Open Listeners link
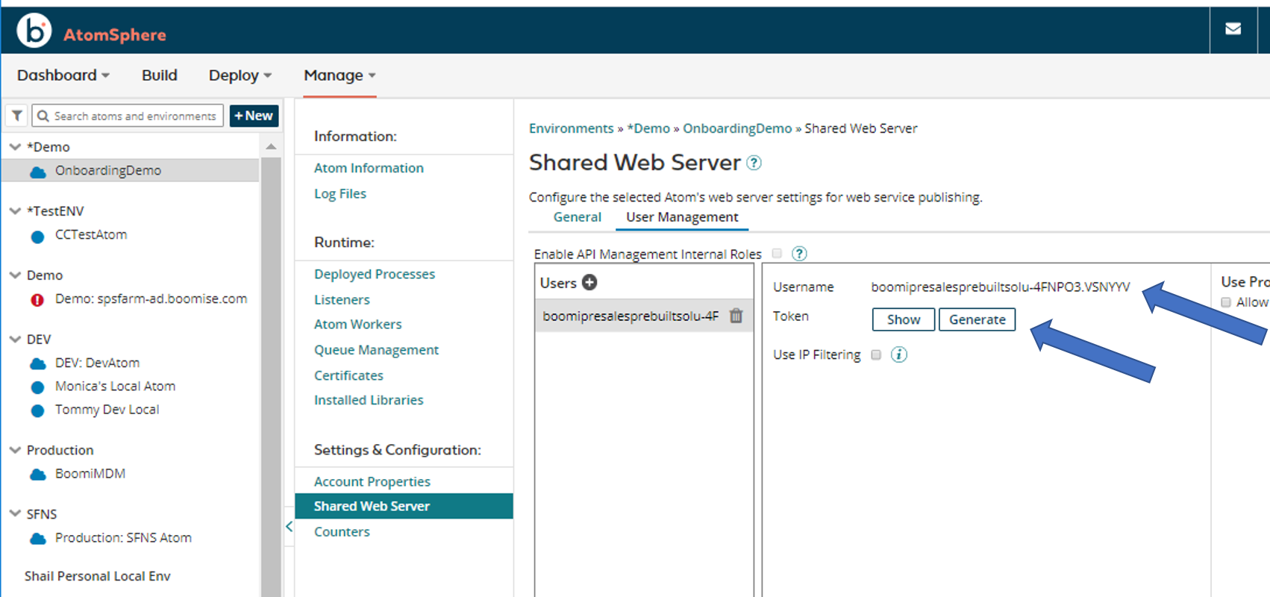1270x597 pixels. click(x=342, y=299)
